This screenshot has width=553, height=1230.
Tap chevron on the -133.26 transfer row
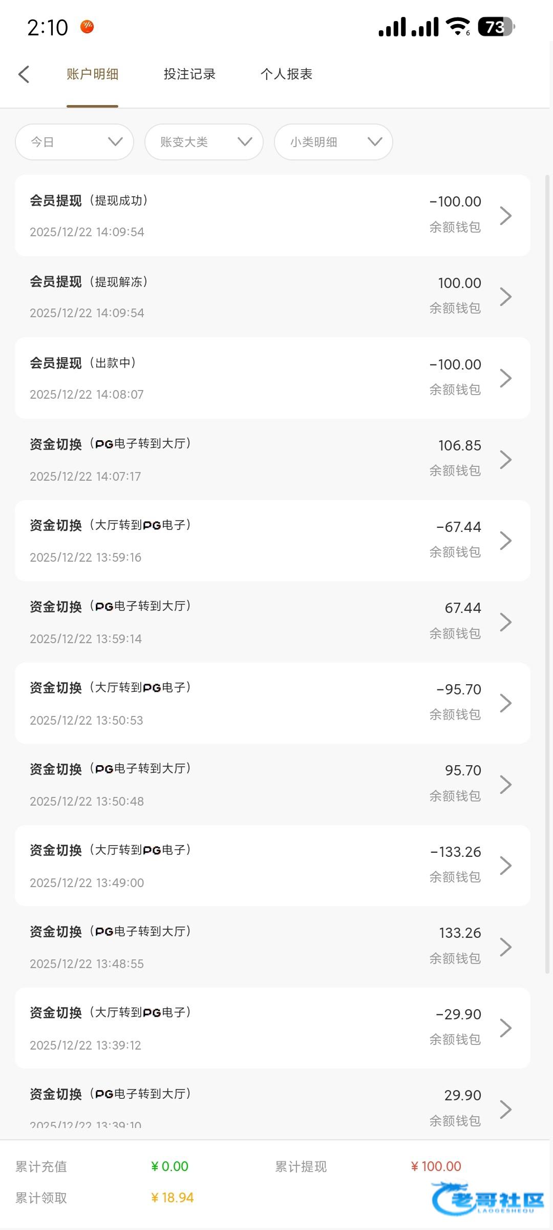(x=505, y=866)
